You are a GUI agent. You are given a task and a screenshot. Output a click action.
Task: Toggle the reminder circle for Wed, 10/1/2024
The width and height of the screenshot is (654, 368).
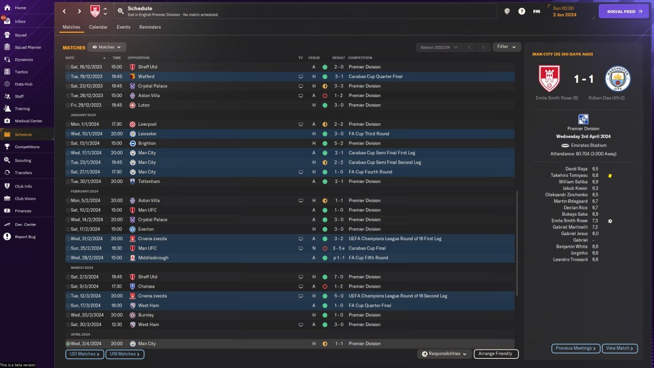tap(68, 134)
